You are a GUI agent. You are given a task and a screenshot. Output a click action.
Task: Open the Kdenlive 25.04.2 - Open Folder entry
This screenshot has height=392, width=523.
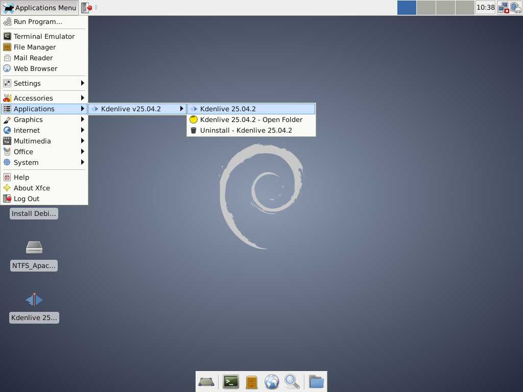pyautogui.click(x=251, y=119)
